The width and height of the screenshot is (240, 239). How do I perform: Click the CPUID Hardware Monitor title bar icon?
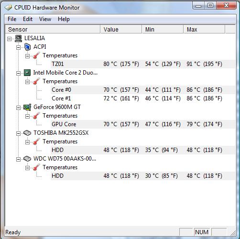[x=8, y=8]
